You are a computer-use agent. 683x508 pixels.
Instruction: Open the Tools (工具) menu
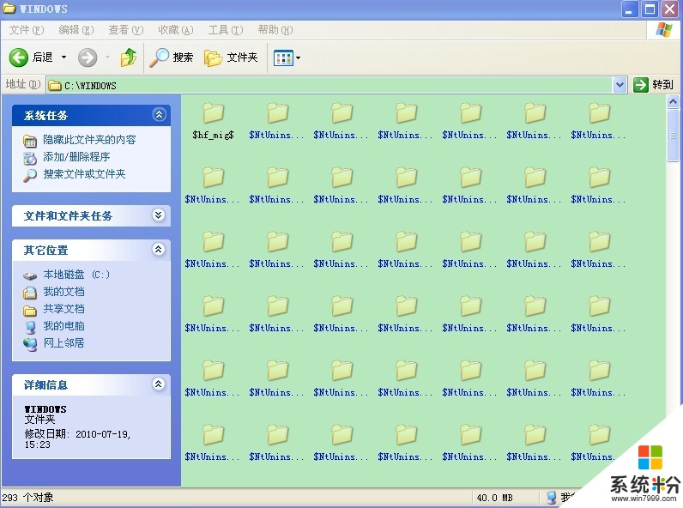coord(225,30)
